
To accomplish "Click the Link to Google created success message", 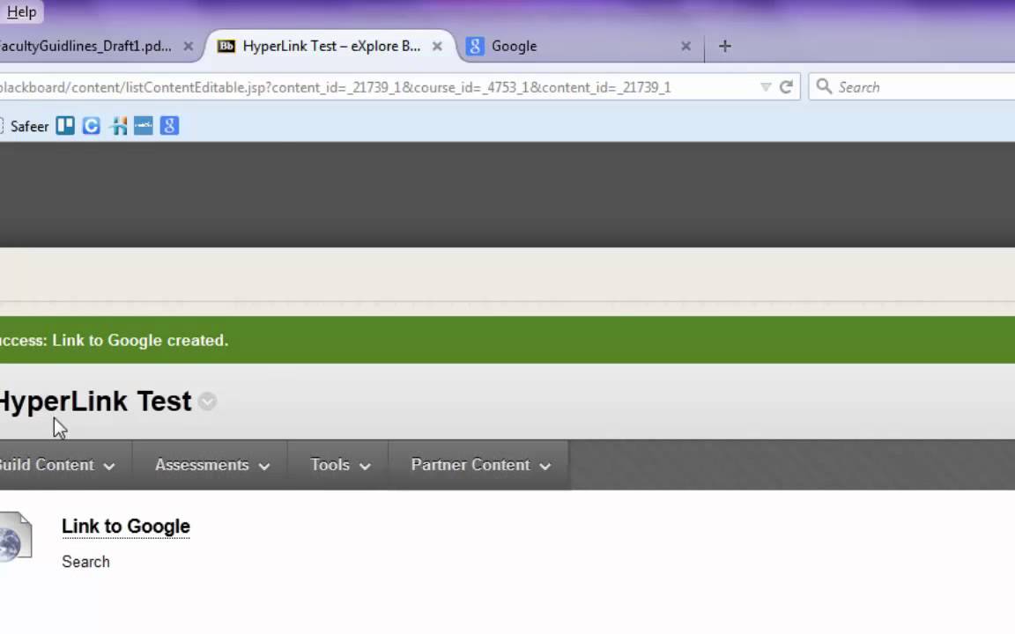I will [114, 340].
